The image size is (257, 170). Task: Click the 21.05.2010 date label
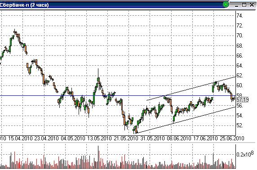(x=126, y=139)
